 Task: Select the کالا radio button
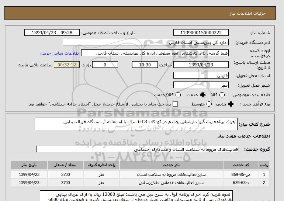click(222, 95)
